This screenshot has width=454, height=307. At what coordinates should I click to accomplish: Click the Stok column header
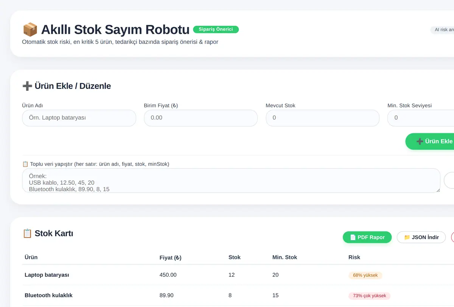[235, 257]
